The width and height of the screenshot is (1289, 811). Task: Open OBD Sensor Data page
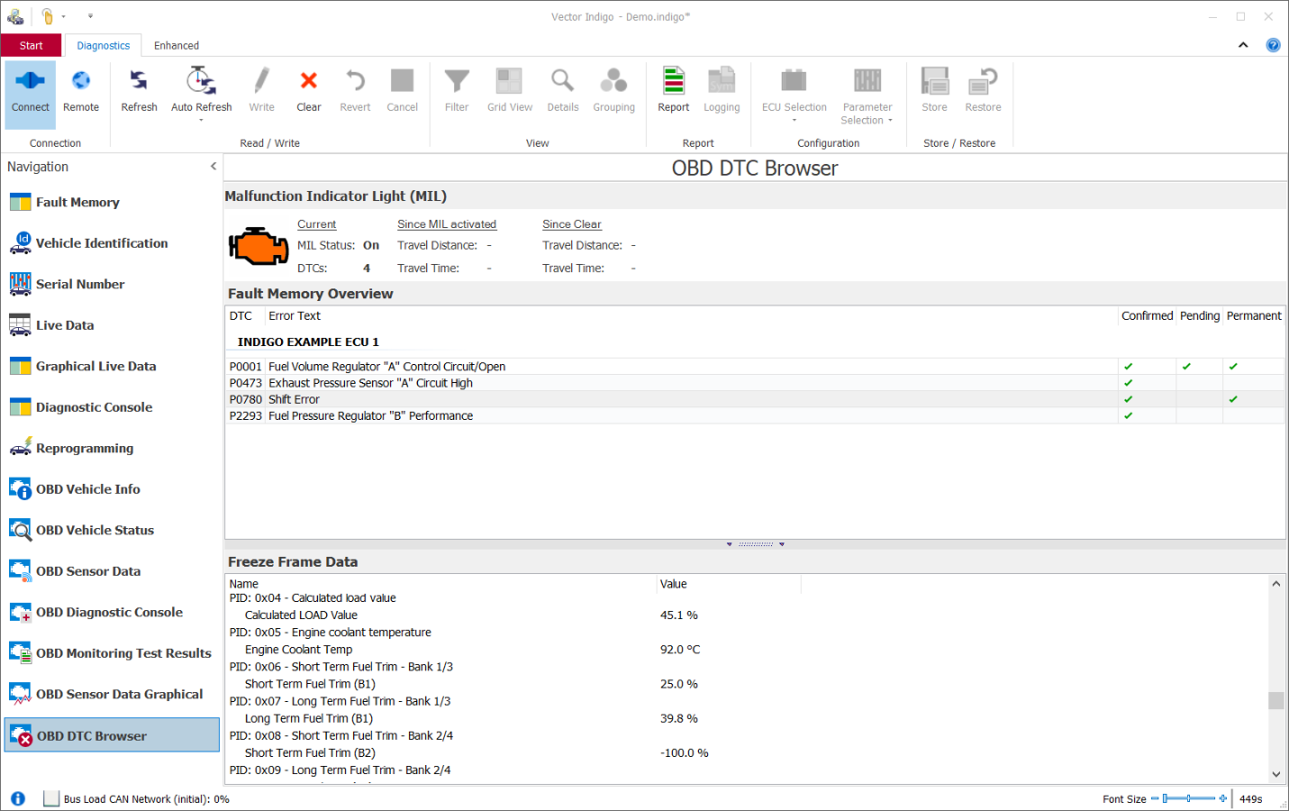pos(112,571)
